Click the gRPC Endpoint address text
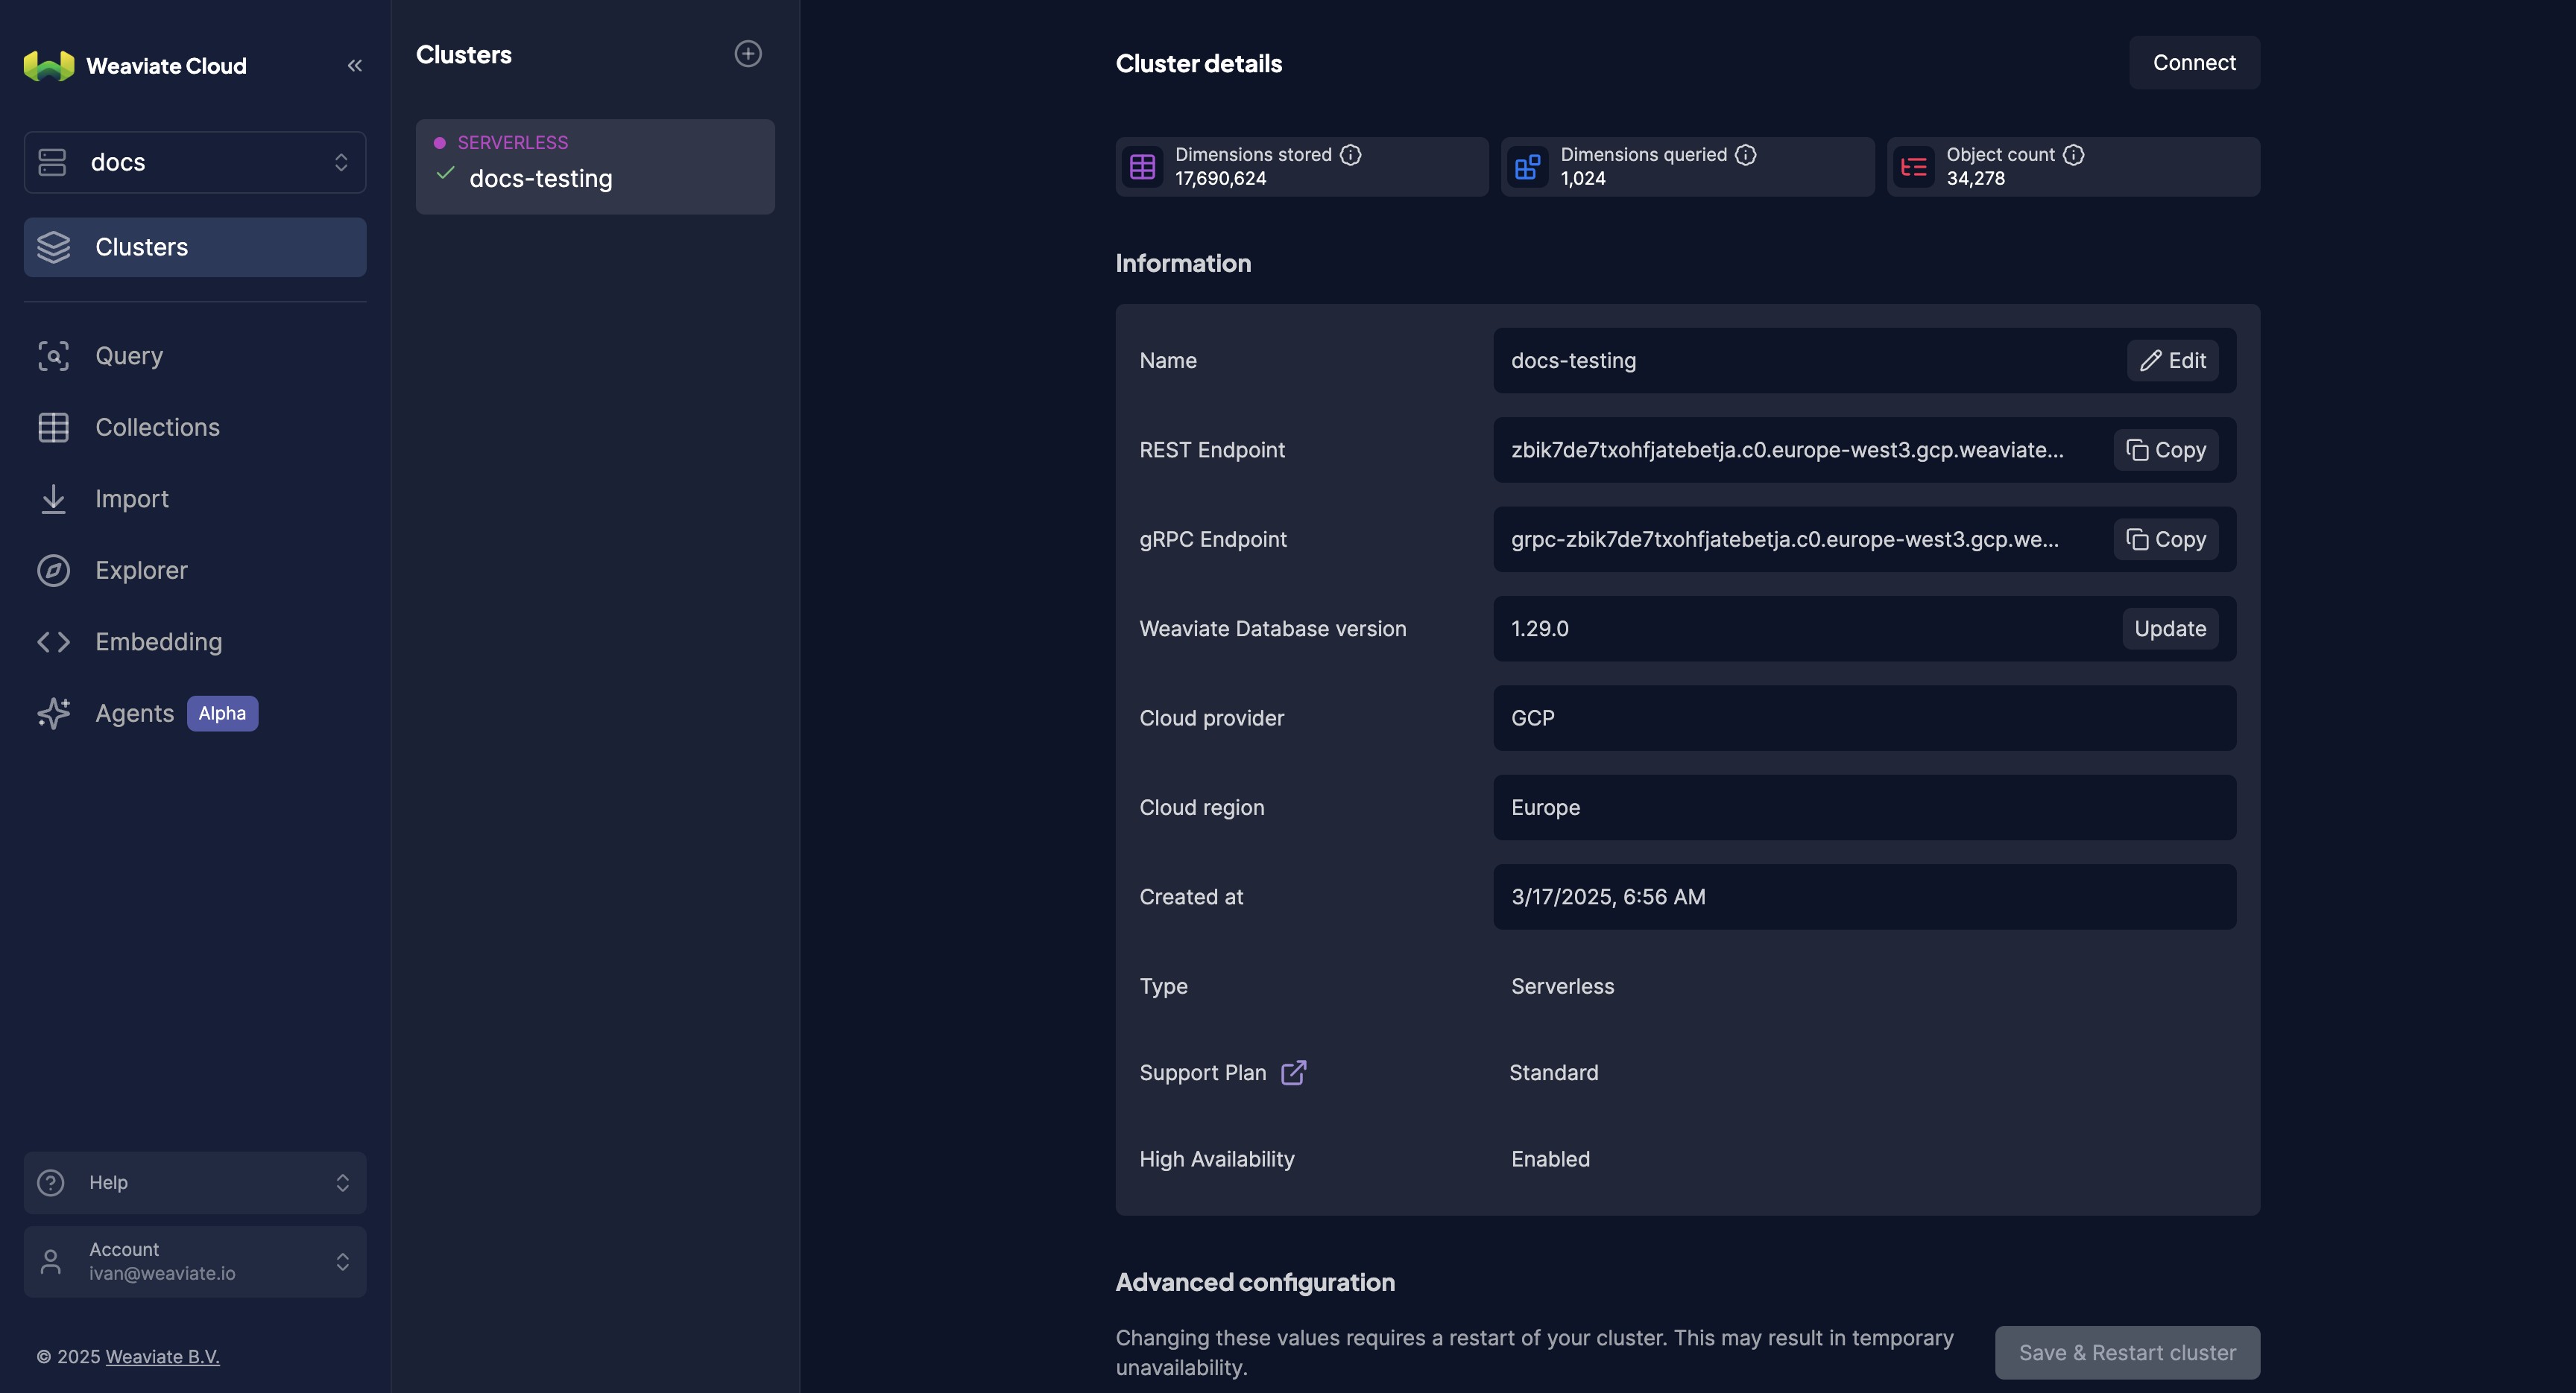The width and height of the screenshot is (2576, 1393). coord(1785,539)
